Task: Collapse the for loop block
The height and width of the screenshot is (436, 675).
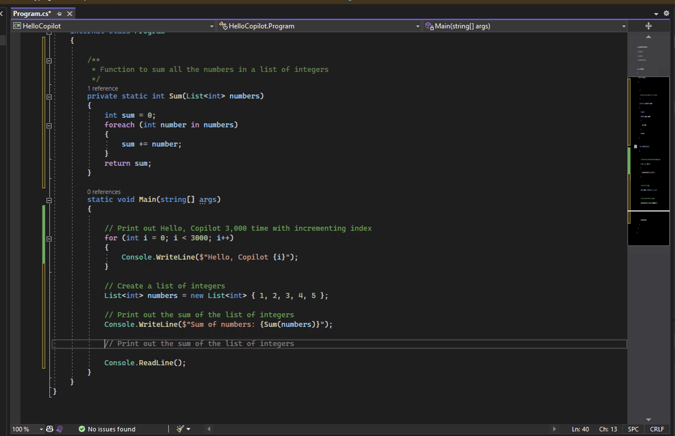Action: pyautogui.click(x=49, y=239)
